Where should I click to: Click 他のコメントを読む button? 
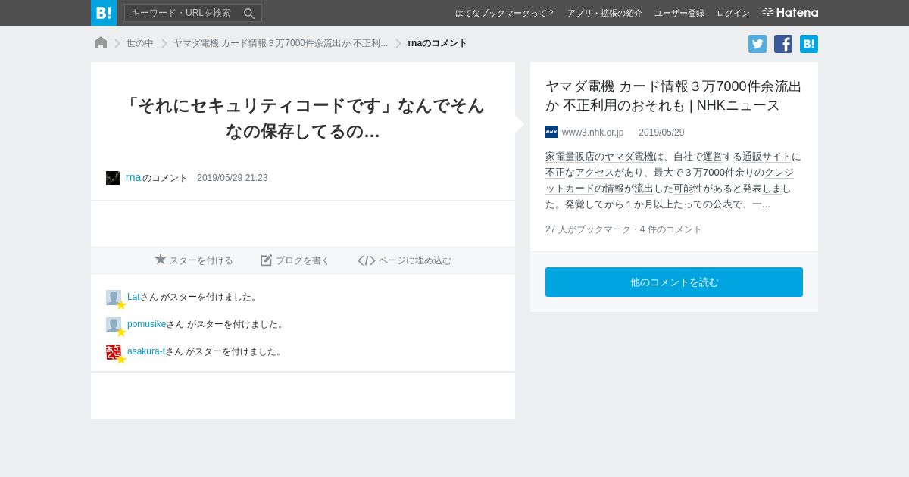[674, 282]
